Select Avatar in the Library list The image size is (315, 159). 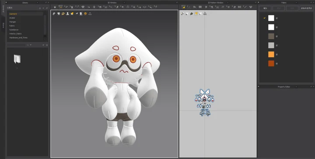click(12, 18)
